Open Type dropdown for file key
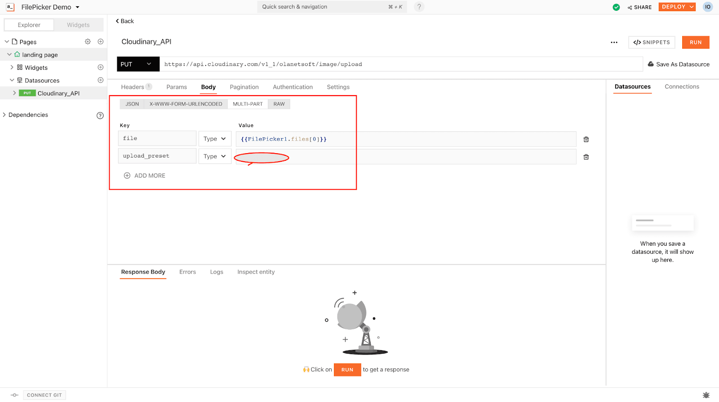This screenshot has height=402, width=719. pyautogui.click(x=215, y=139)
